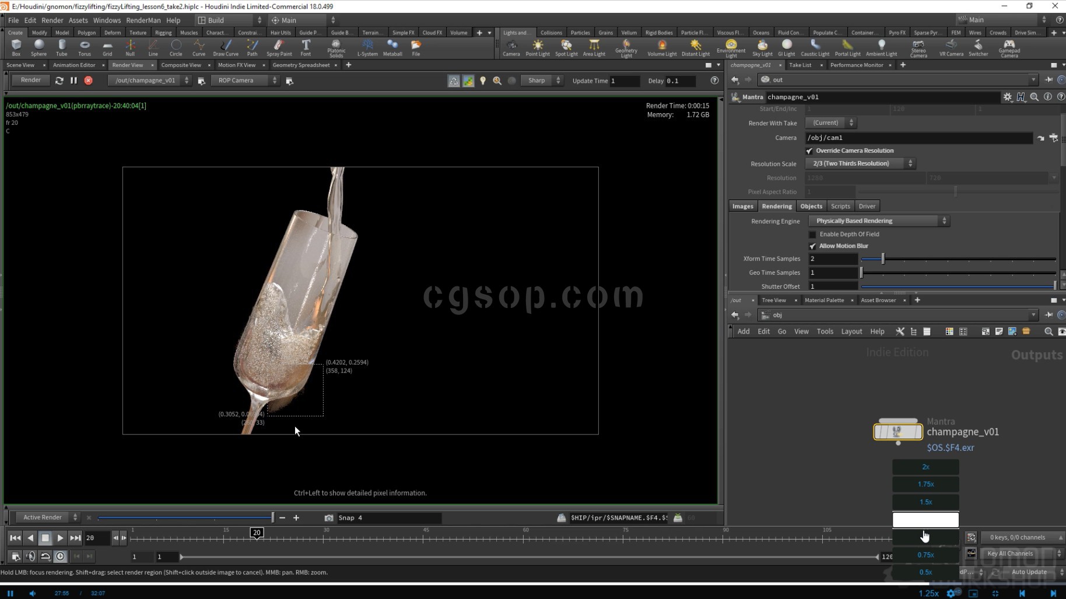The width and height of the screenshot is (1066, 599).
Task: Click the render view snapshot camera icon
Action: tap(329, 518)
